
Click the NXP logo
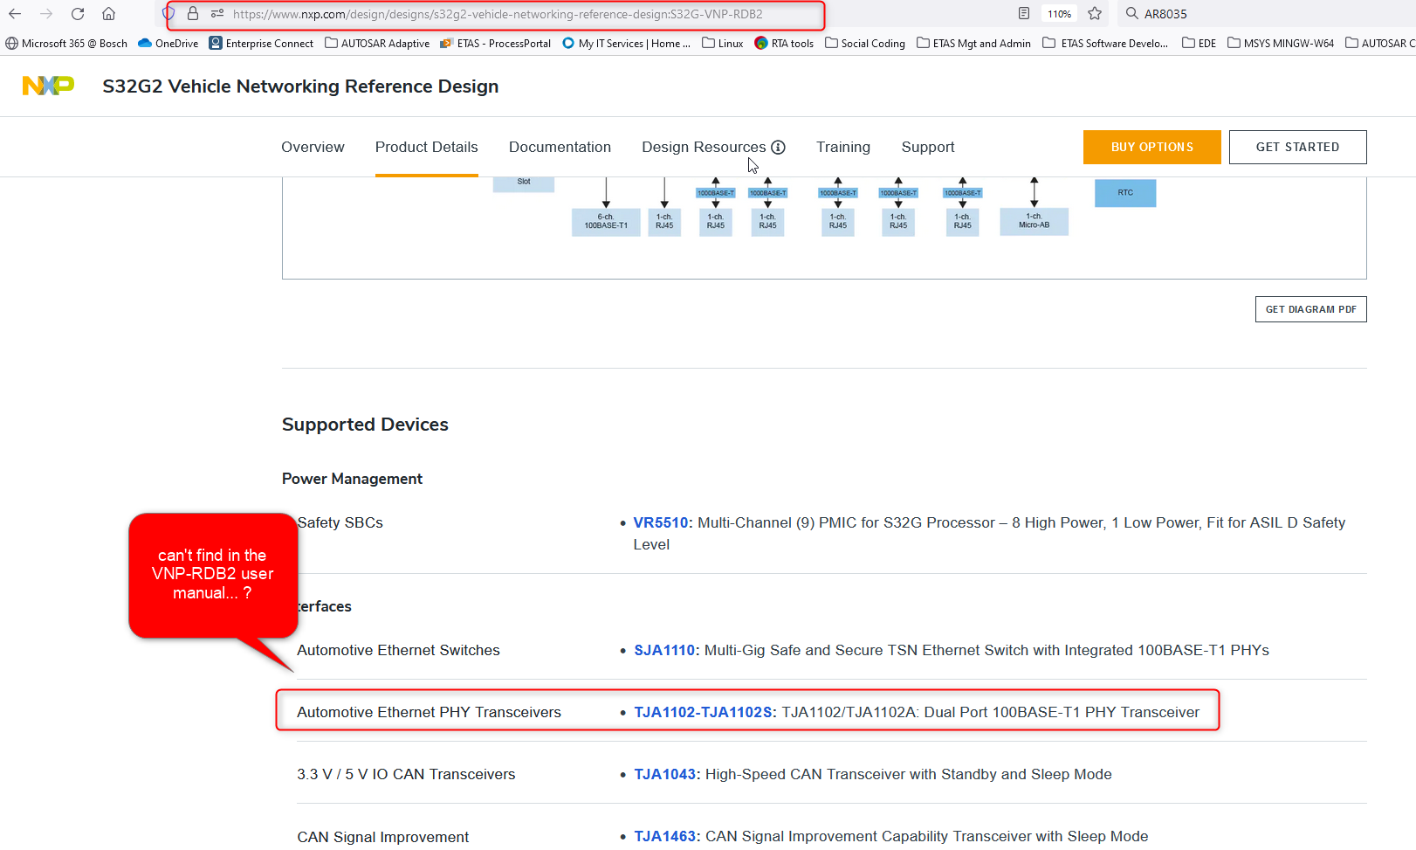[x=47, y=86]
